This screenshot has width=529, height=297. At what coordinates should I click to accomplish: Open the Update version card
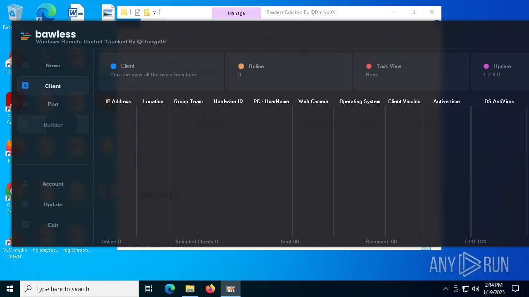pos(500,71)
